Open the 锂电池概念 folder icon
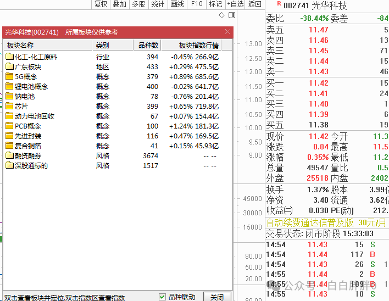The image size is (389, 301). 9,87
